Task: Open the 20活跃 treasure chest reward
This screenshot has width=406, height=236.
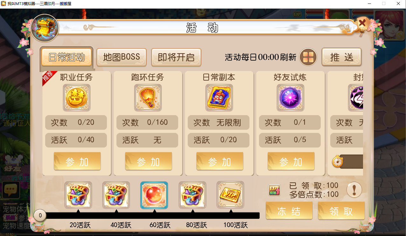Action: (78, 195)
